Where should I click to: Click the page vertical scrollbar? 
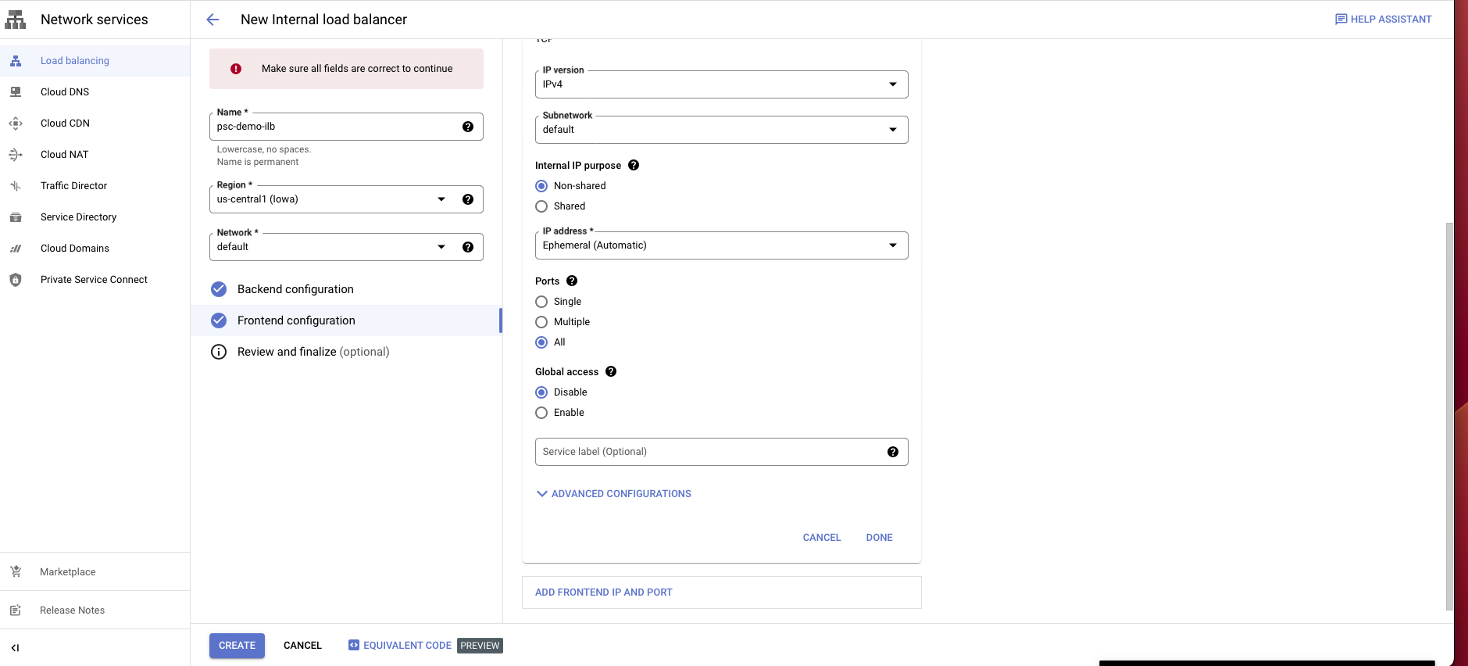(x=1449, y=414)
